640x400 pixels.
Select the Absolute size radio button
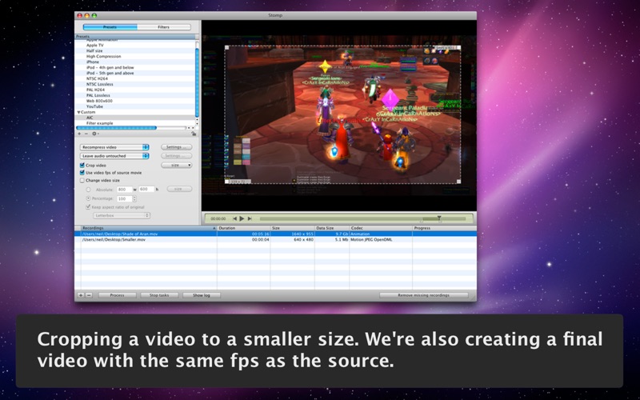click(88, 190)
